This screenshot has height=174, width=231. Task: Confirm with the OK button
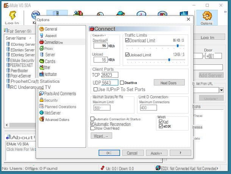pyautogui.click(x=109, y=153)
